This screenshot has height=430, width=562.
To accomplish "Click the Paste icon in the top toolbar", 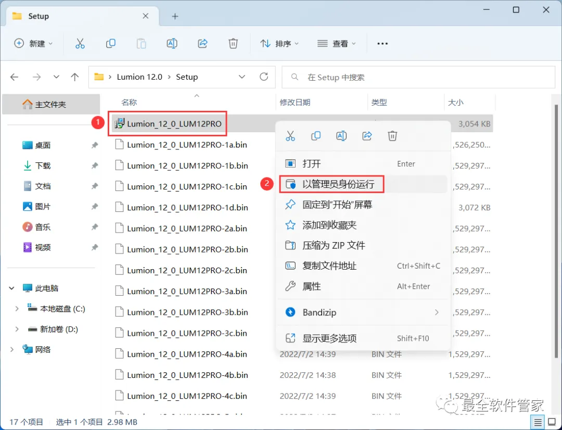I will (141, 43).
